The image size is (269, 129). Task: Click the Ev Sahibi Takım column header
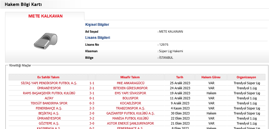click(48, 77)
